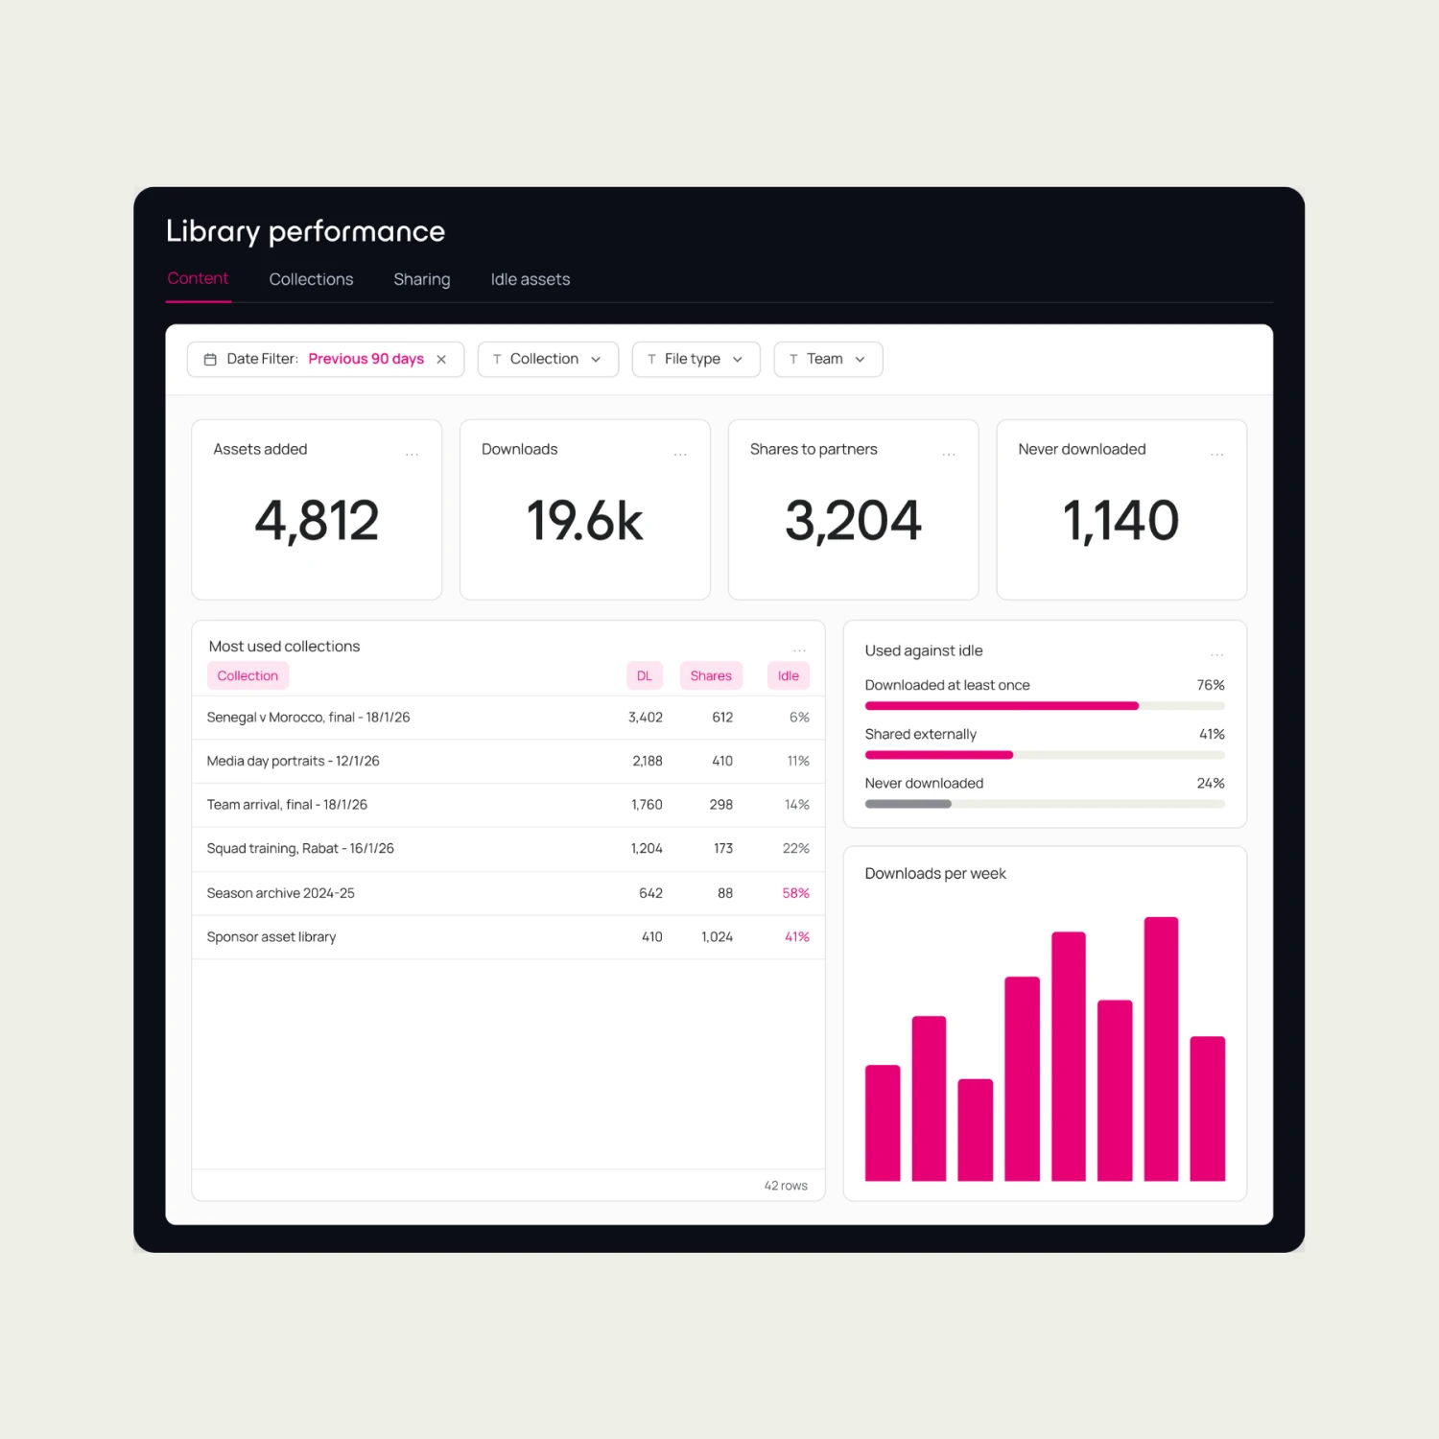Expand the File type filter dropdown
Screen dimensions: 1439x1439
696,359
